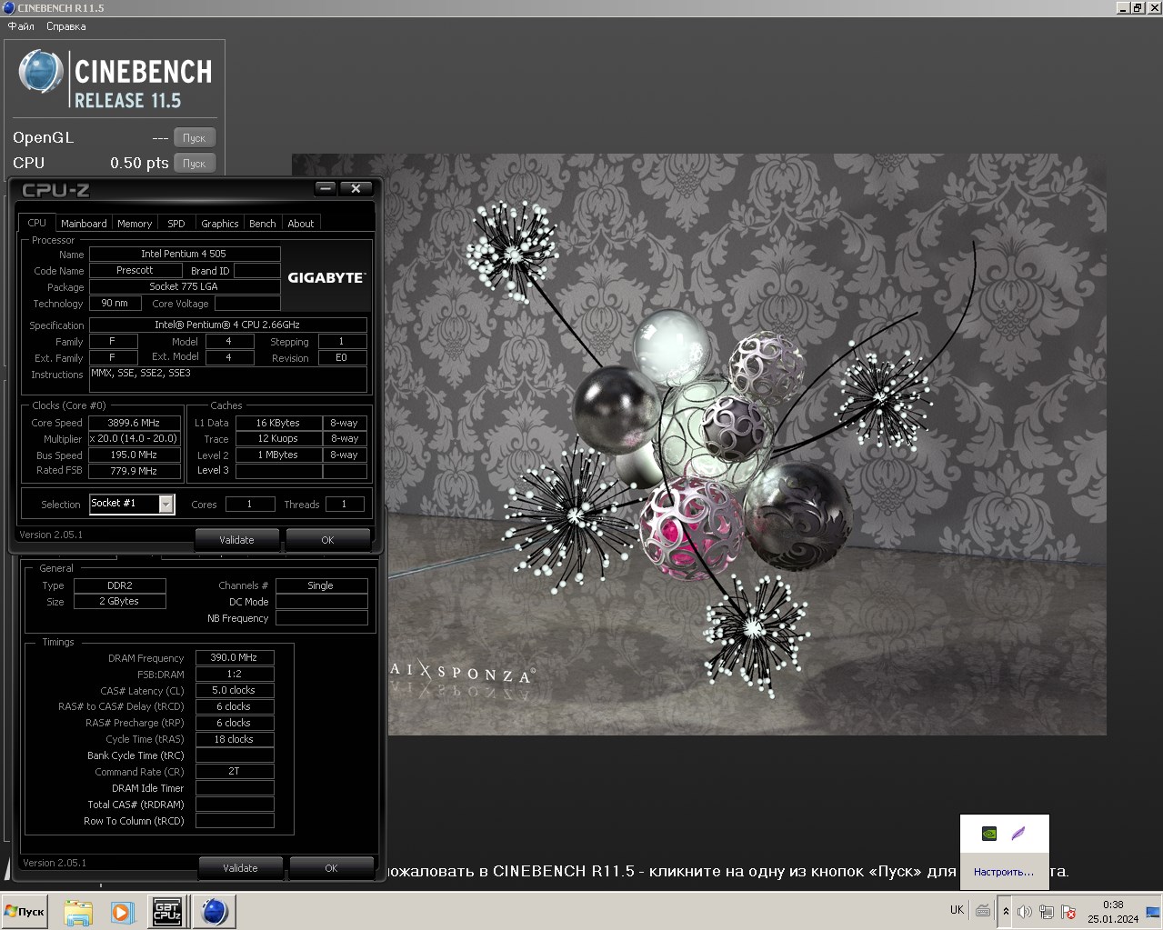Image resolution: width=1163 pixels, height=930 pixels.
Task: Click the Cinebench globe logo
Action: tap(41, 72)
